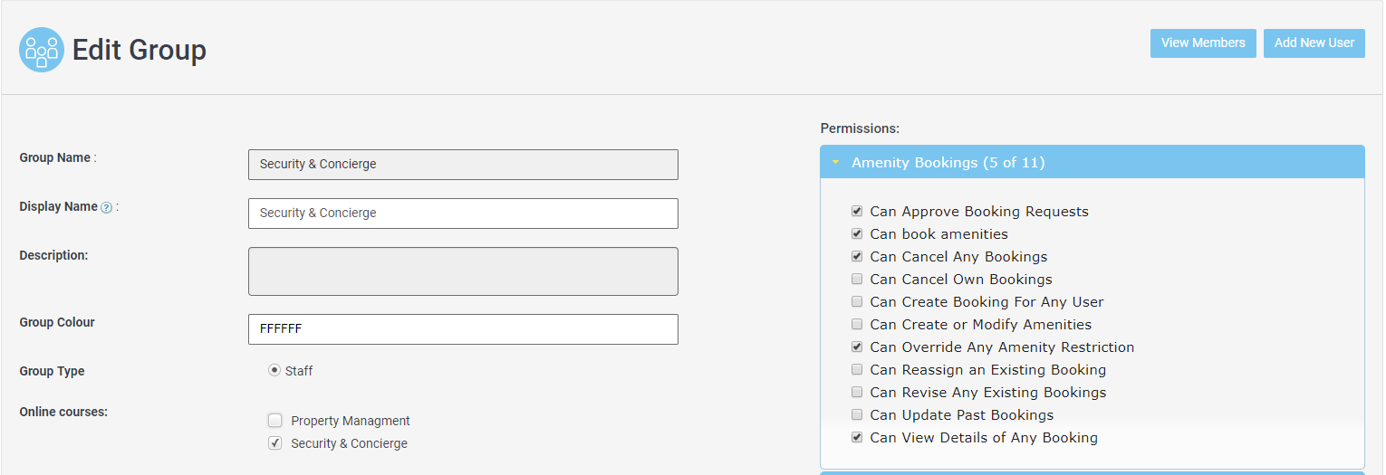Uncheck Can Override Any Amenity Restriction

[857, 347]
